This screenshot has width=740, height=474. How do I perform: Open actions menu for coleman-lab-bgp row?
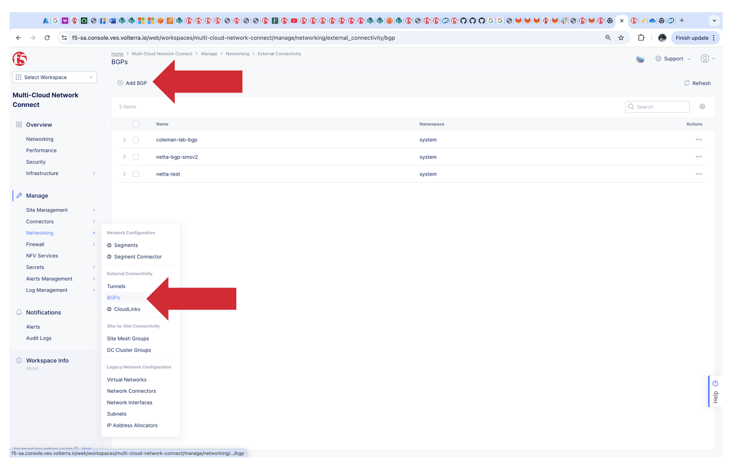pyautogui.click(x=699, y=140)
